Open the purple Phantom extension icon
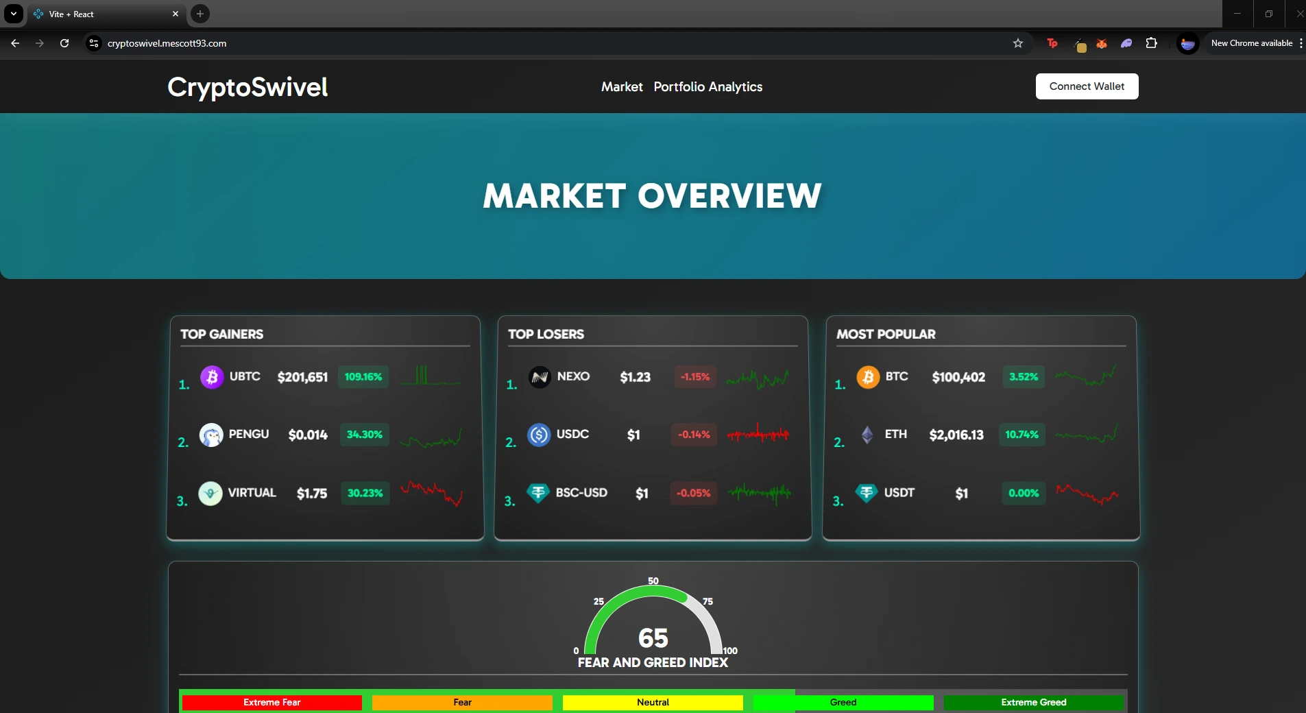The image size is (1306, 713). (x=1126, y=43)
